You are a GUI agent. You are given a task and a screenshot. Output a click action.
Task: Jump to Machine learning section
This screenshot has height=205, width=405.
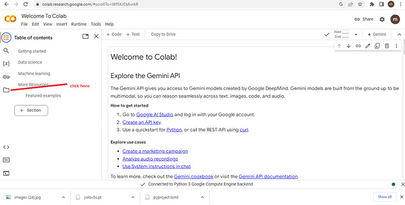(34, 73)
